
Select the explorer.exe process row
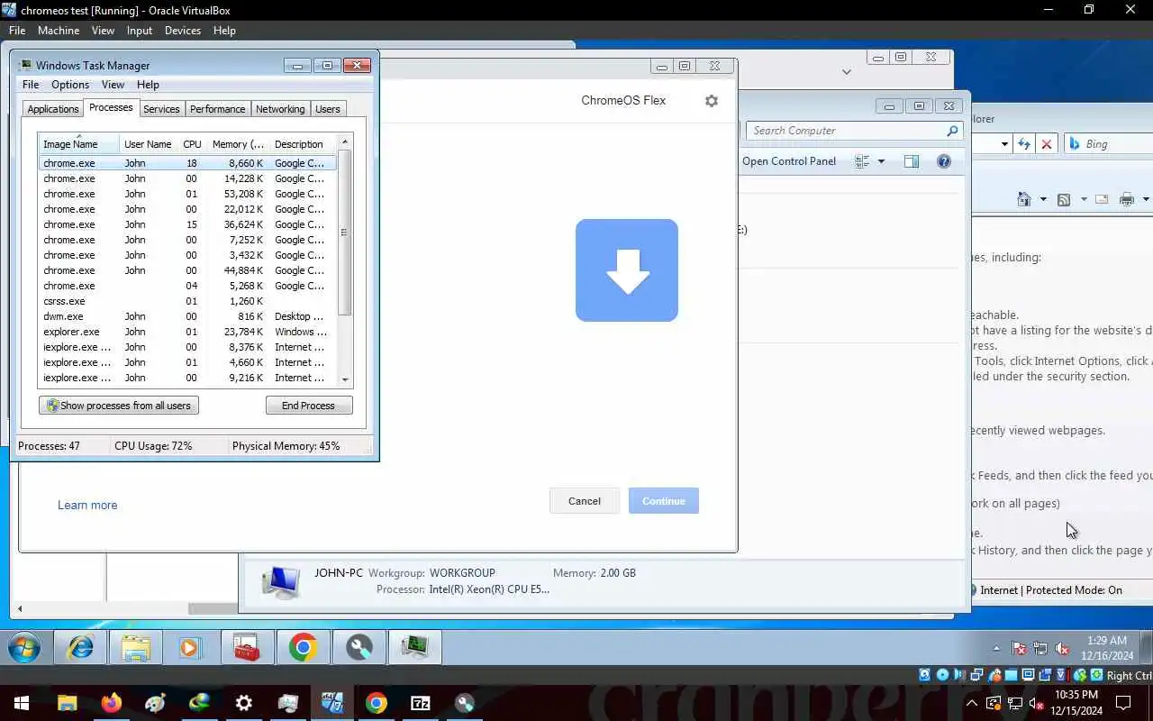[187, 332]
